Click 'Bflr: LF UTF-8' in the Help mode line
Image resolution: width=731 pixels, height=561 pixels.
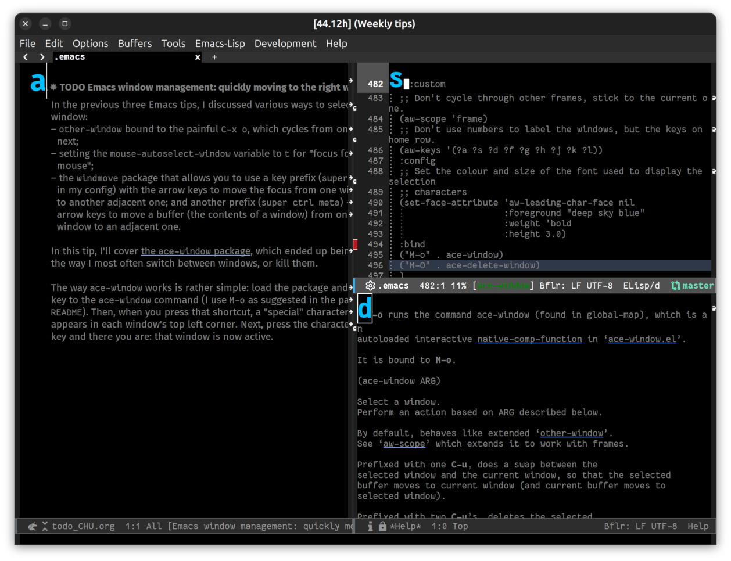(640, 526)
